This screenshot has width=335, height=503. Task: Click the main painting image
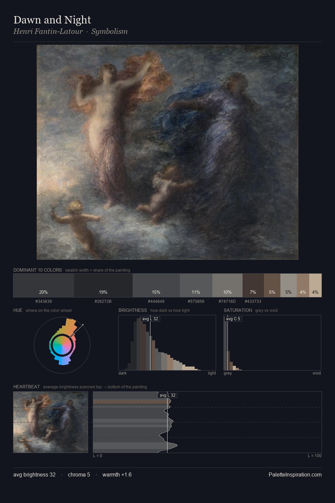pos(167,152)
